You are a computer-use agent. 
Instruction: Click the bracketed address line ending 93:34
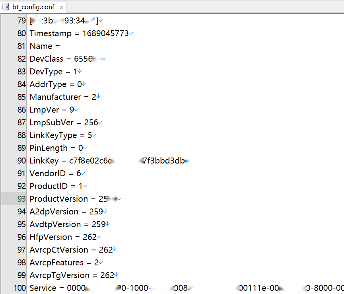pos(64,21)
